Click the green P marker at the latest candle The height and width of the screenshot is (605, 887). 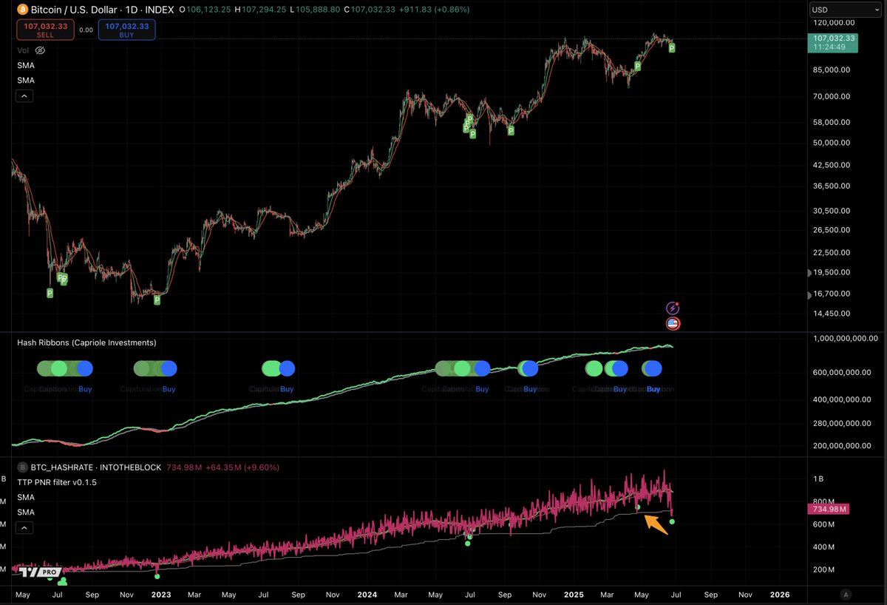[672, 47]
